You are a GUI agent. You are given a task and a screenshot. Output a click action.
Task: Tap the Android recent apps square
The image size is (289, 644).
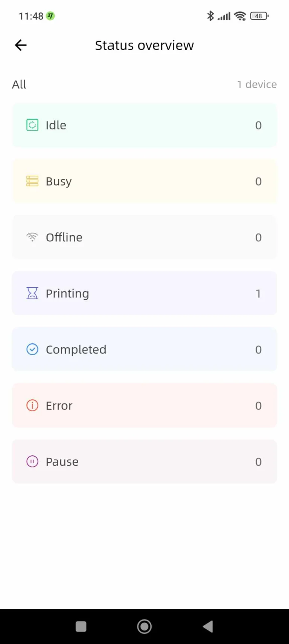click(x=81, y=627)
